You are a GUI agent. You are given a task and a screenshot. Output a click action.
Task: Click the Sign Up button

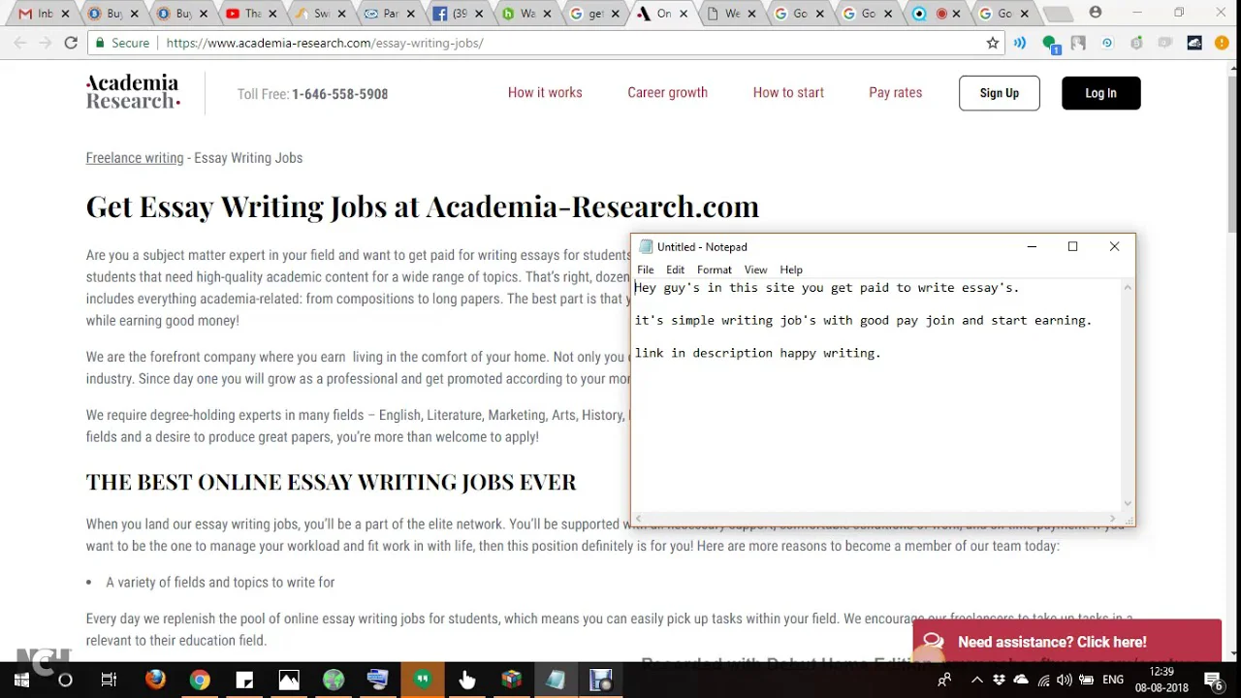[999, 93]
